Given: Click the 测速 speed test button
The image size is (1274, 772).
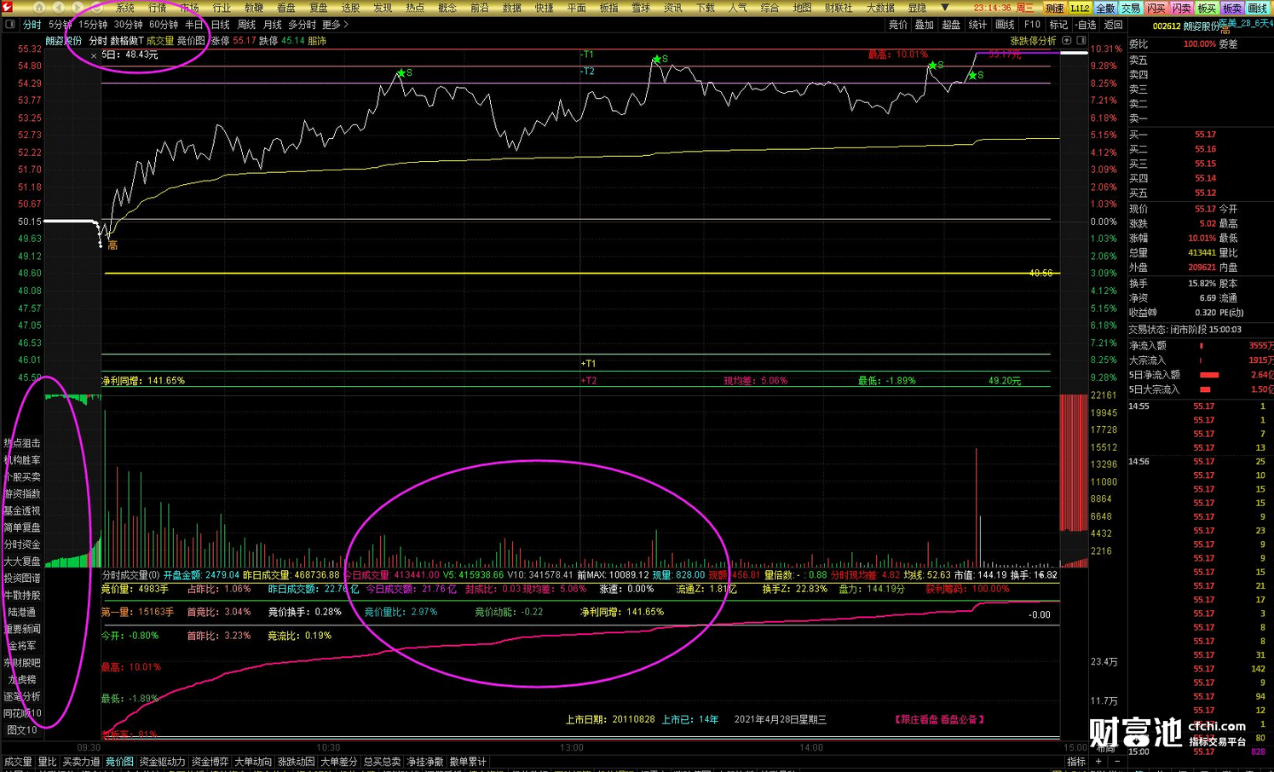Looking at the screenshot, I should 1054,8.
